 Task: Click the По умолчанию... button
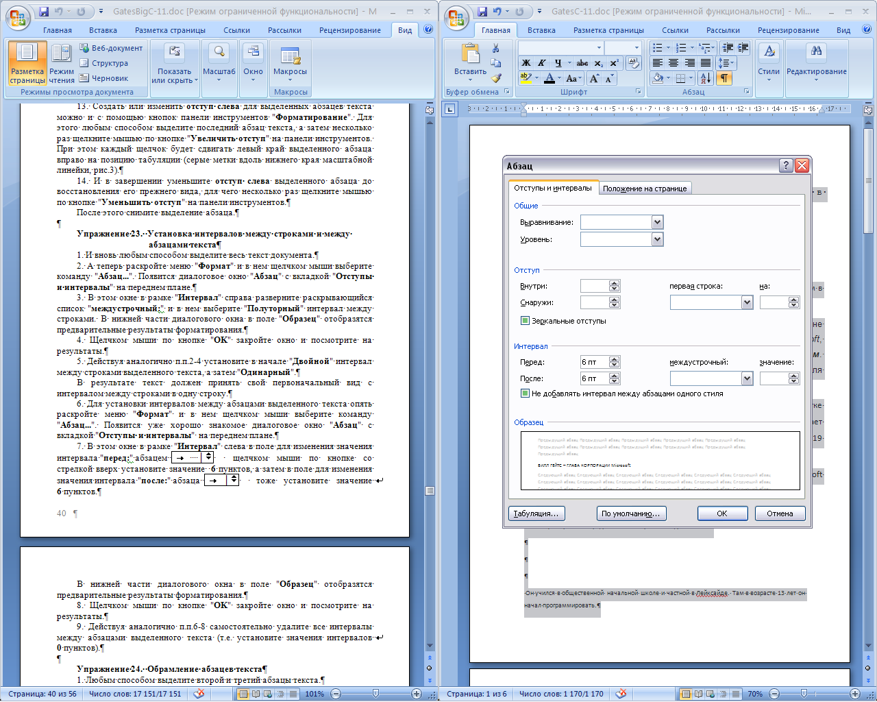tap(631, 513)
